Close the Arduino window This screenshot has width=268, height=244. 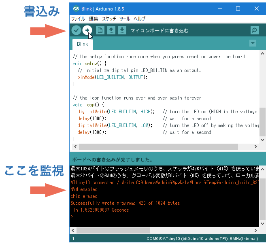[257, 8]
